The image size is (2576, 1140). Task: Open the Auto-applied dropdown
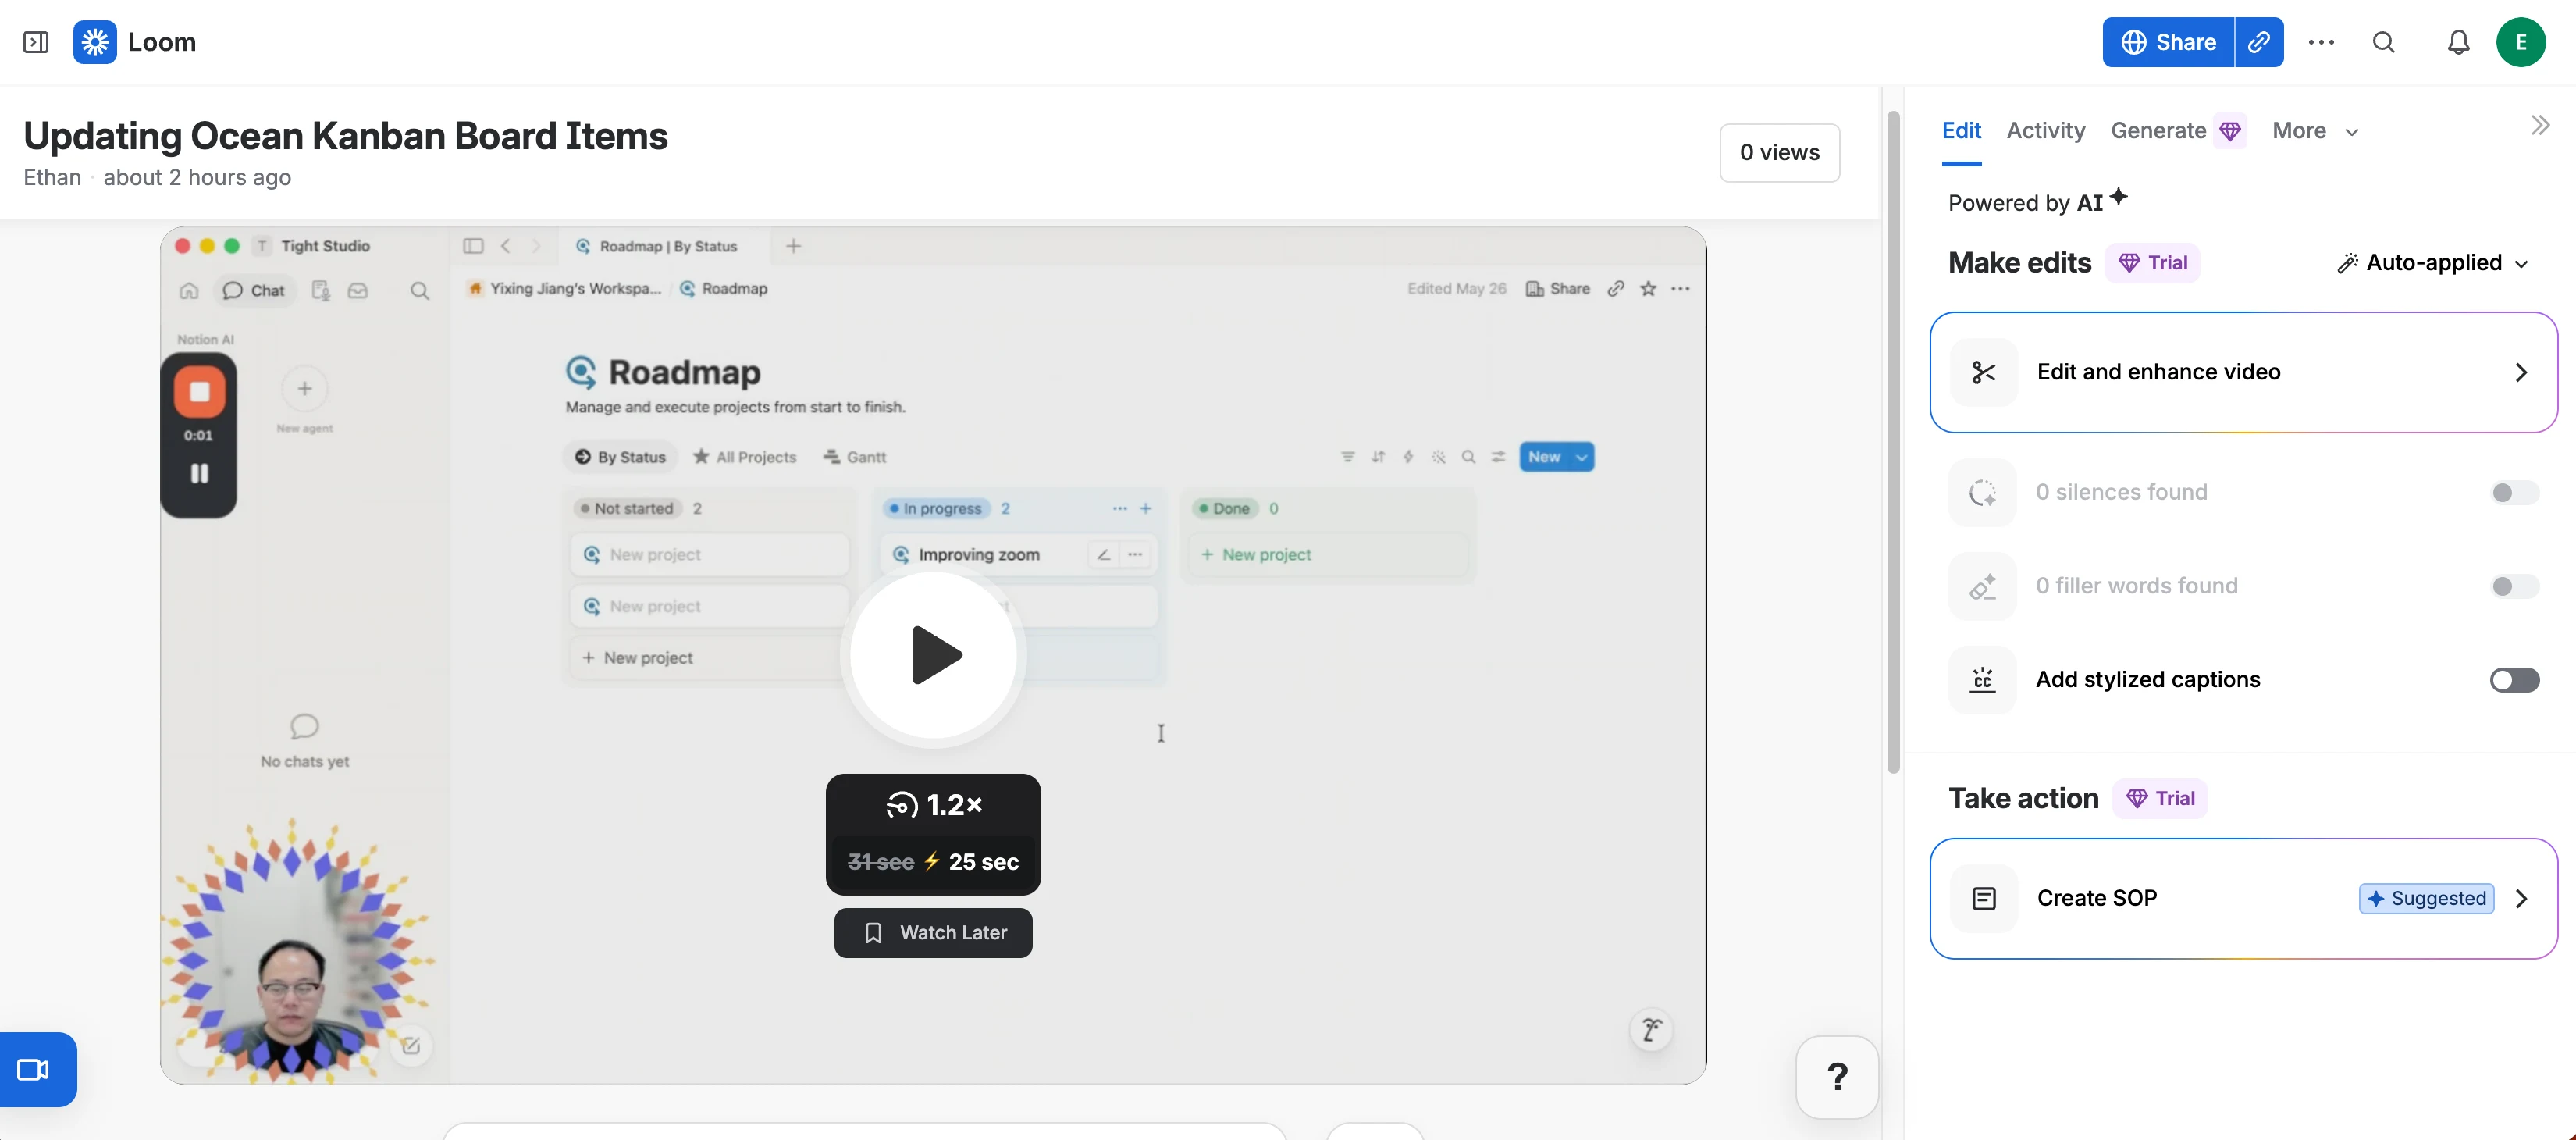pos(2433,263)
